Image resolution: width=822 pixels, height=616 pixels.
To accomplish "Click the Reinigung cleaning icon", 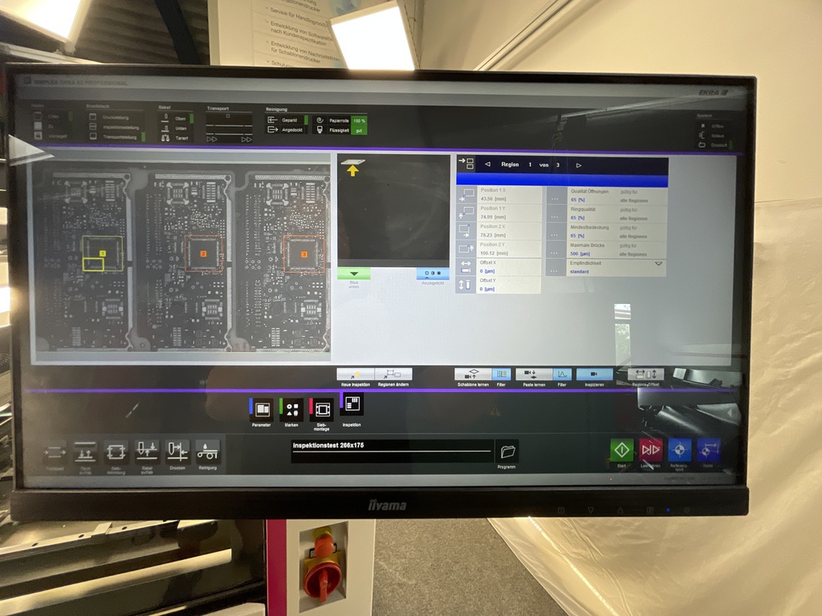I will 207,452.
